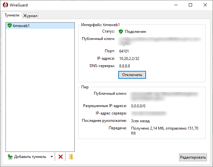Screen dimensions: 213x167
Task: Click the peer public key value
Action: click(164, 94)
